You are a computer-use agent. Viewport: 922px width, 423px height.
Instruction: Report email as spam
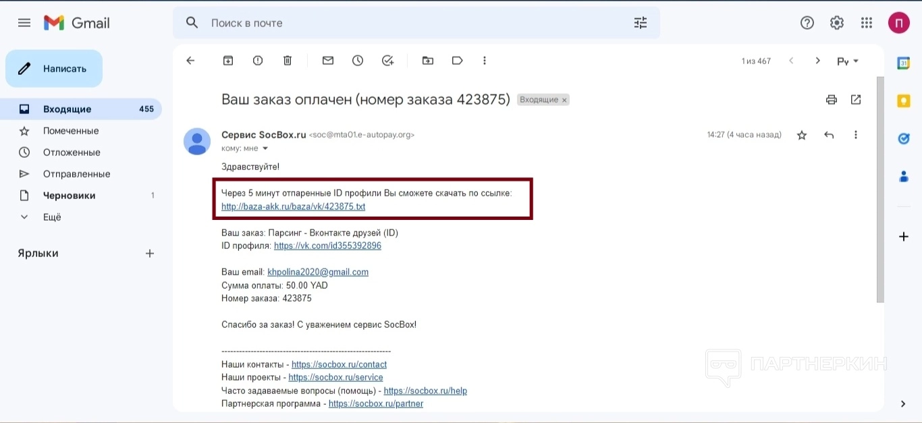pos(258,61)
